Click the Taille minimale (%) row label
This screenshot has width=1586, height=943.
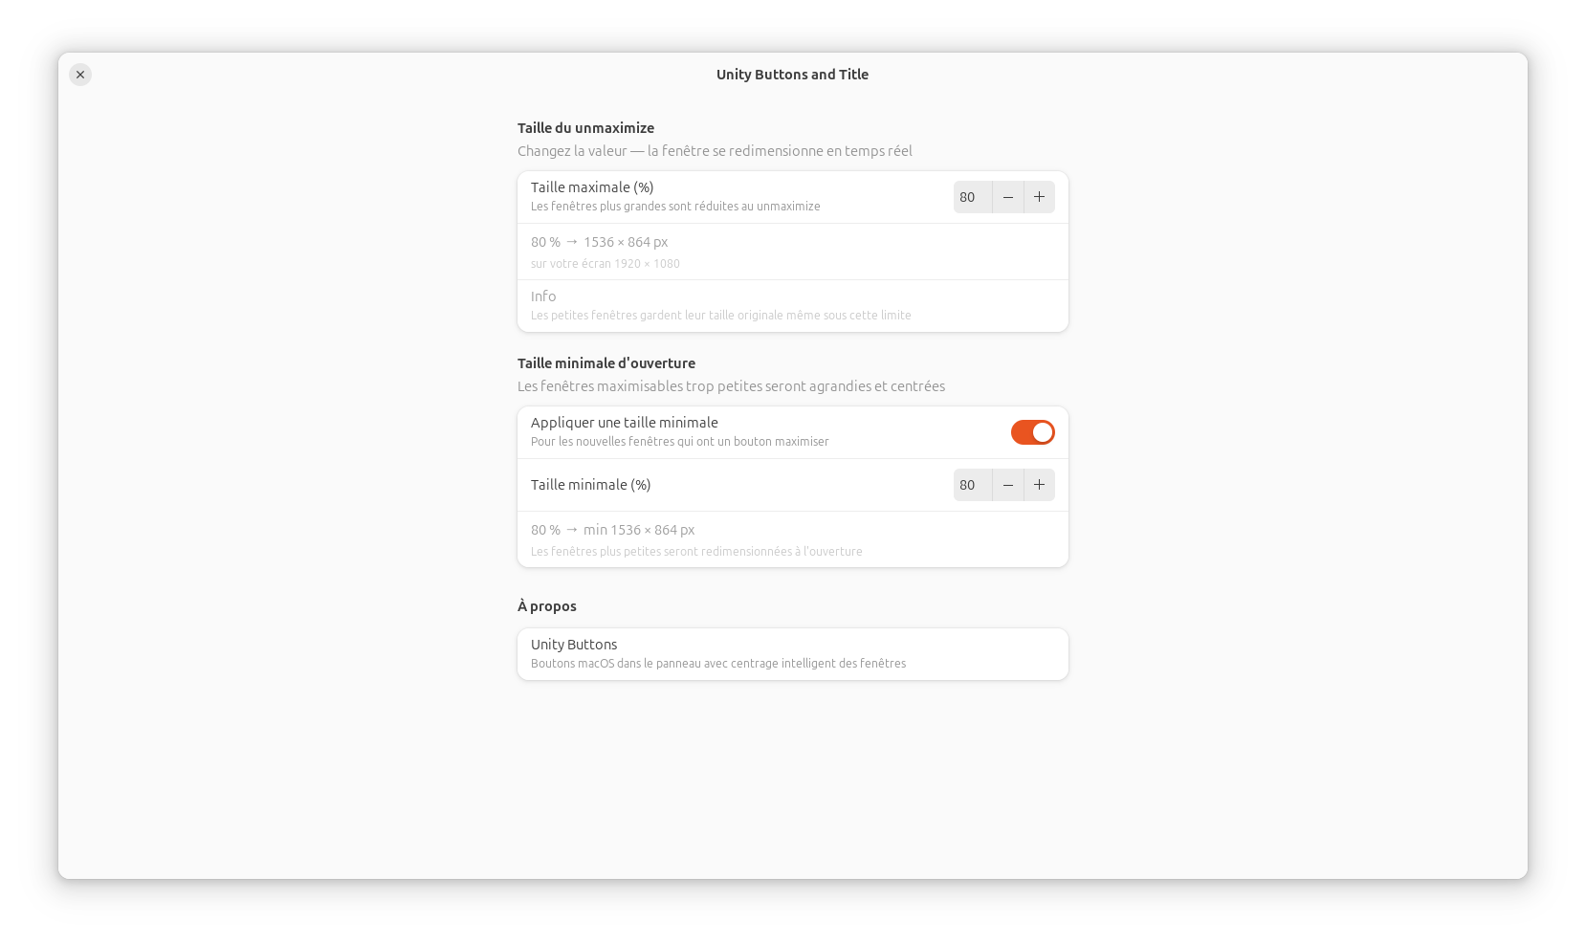pos(590,485)
